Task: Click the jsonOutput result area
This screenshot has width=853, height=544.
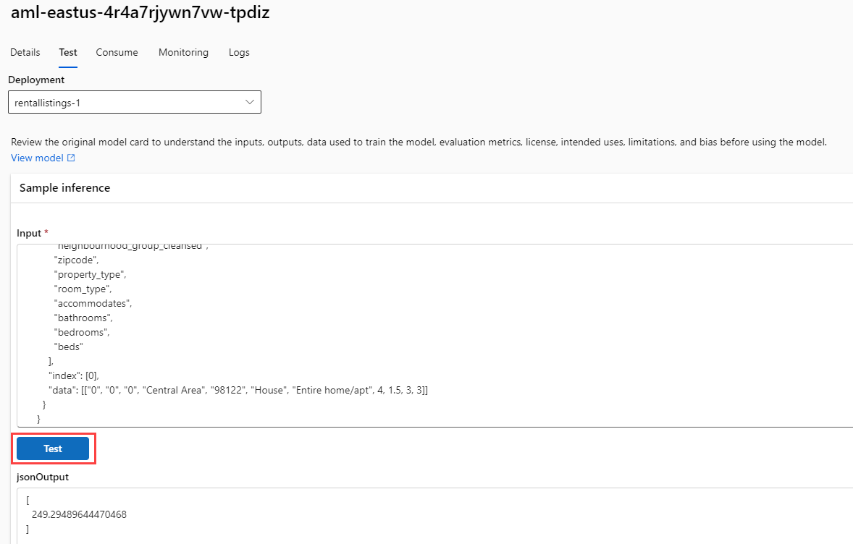Action: [290, 514]
